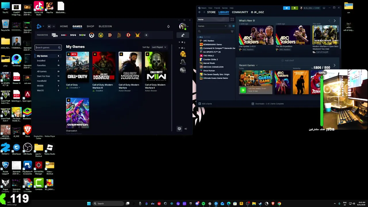Switch to Battle.net HOME tab
368x207 pixels.
(64, 26)
